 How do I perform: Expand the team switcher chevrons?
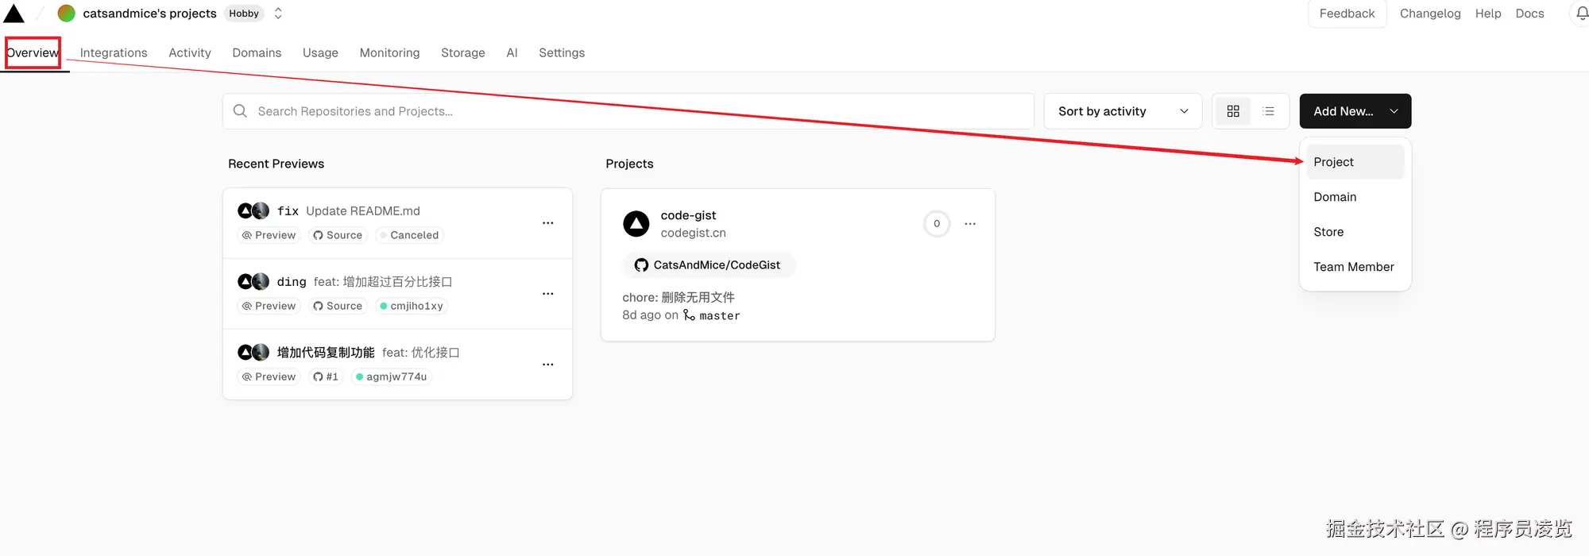278,14
